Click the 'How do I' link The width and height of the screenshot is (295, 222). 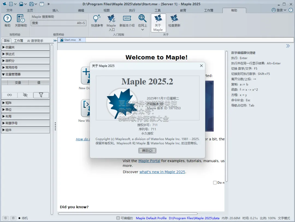pyautogui.click(x=83, y=139)
